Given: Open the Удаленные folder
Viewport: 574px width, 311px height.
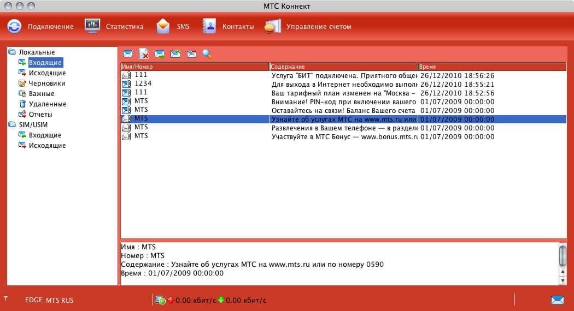Looking at the screenshot, I should point(48,104).
